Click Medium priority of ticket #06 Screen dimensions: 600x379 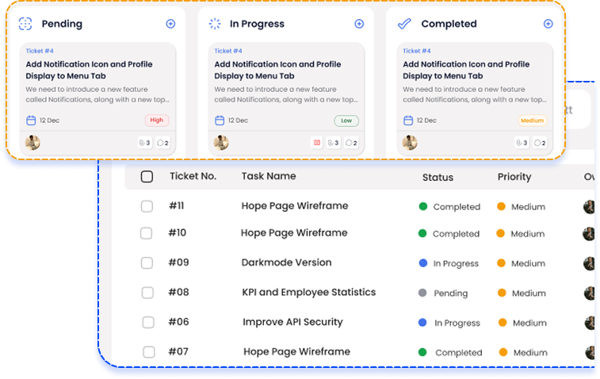coord(522,323)
